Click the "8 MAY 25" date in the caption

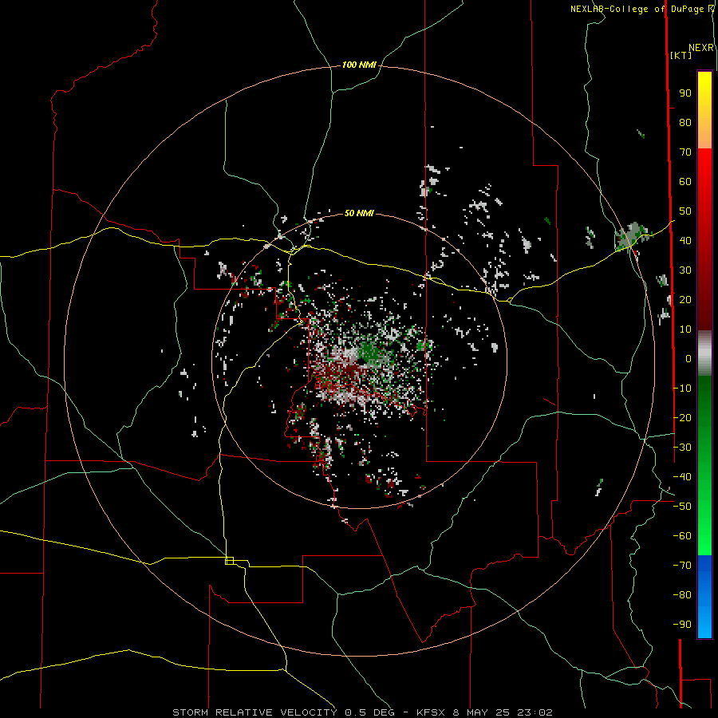(x=481, y=712)
